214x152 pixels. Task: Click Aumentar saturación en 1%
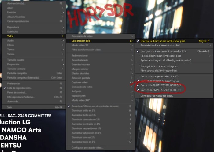(x=101, y=133)
